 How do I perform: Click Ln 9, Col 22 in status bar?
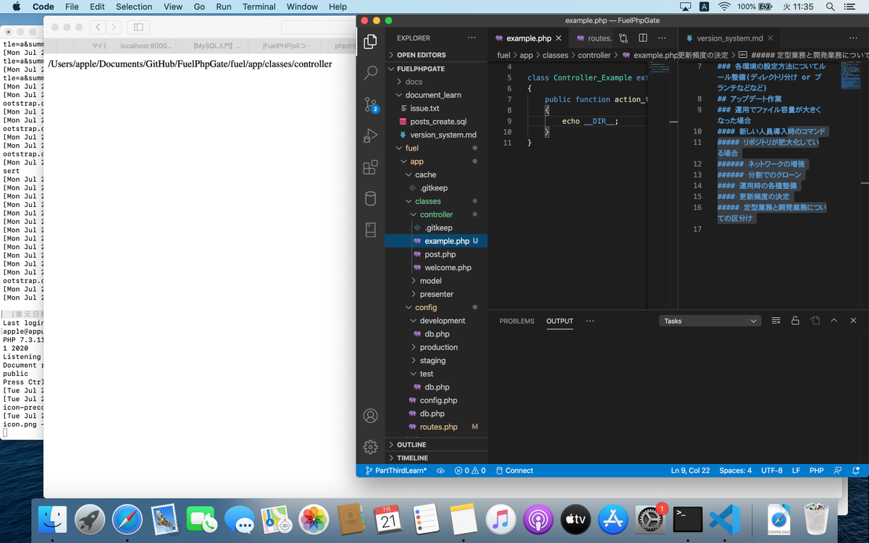click(x=690, y=471)
